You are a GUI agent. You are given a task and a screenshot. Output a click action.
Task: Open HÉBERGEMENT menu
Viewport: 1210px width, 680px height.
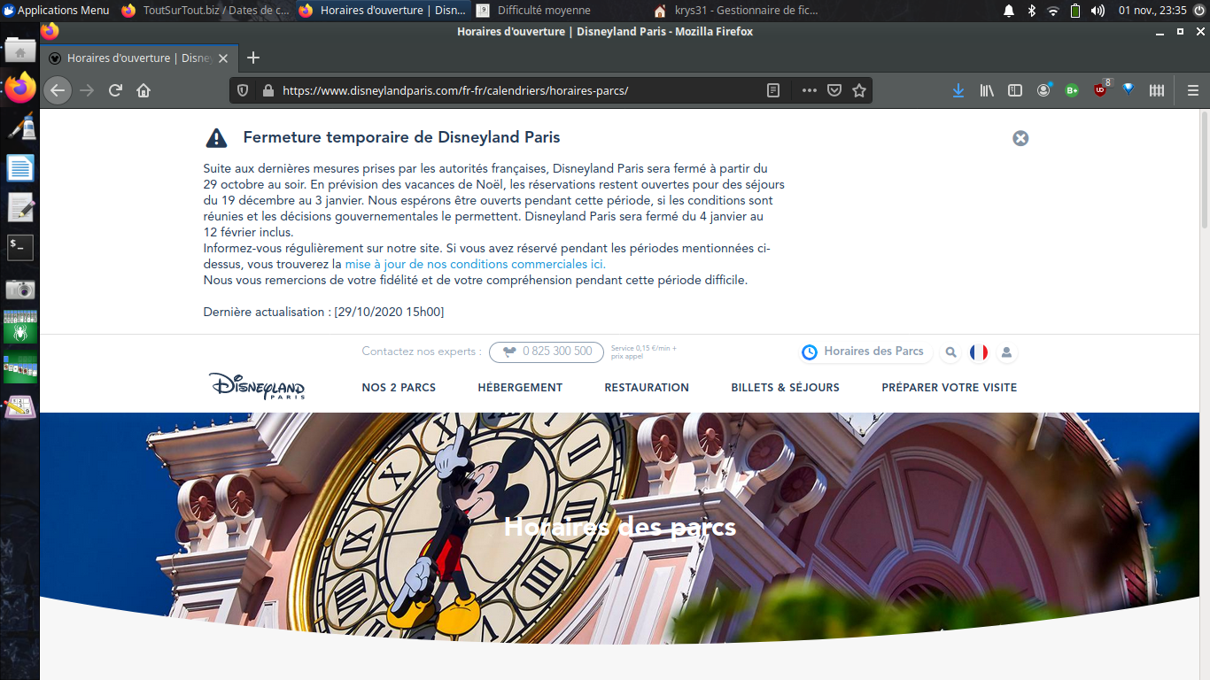pyautogui.click(x=520, y=388)
